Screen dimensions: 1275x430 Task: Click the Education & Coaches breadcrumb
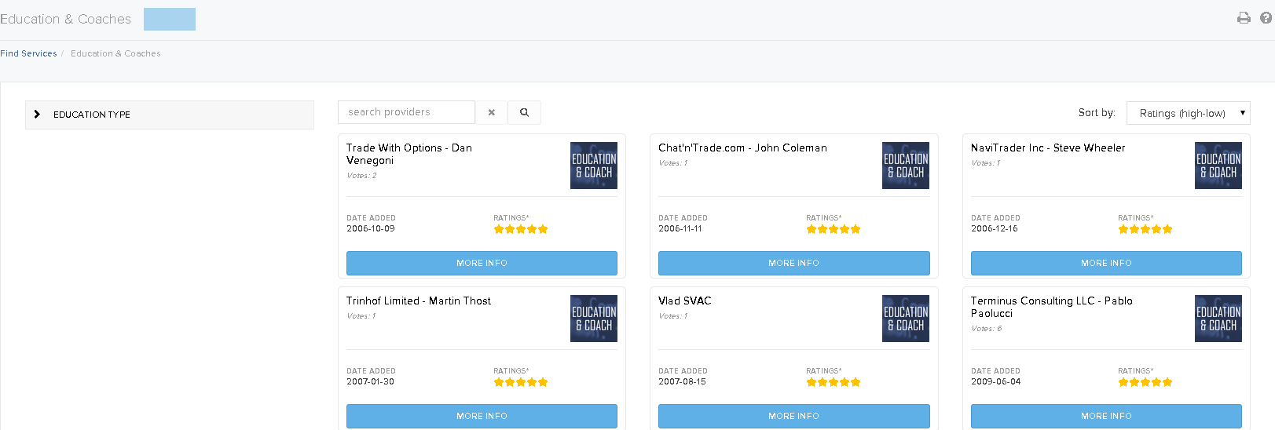(115, 53)
